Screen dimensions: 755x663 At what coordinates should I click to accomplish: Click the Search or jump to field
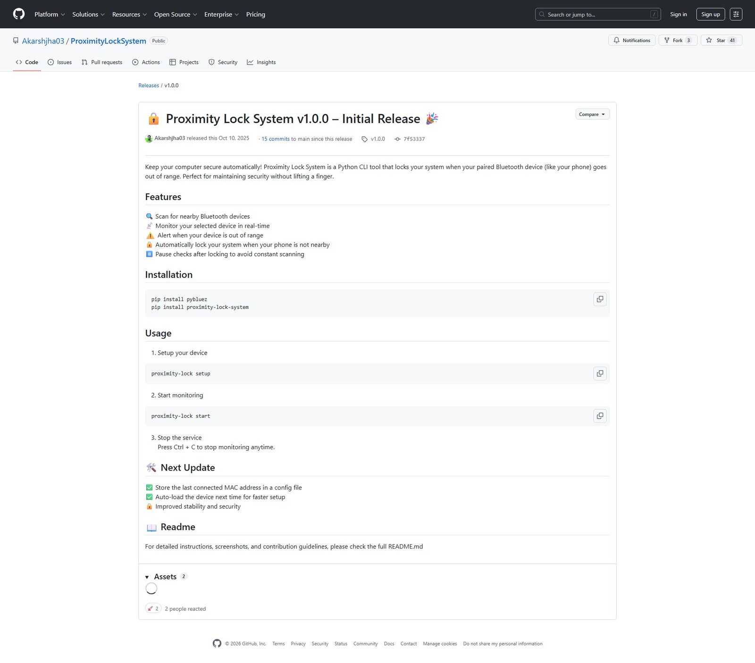[597, 15]
